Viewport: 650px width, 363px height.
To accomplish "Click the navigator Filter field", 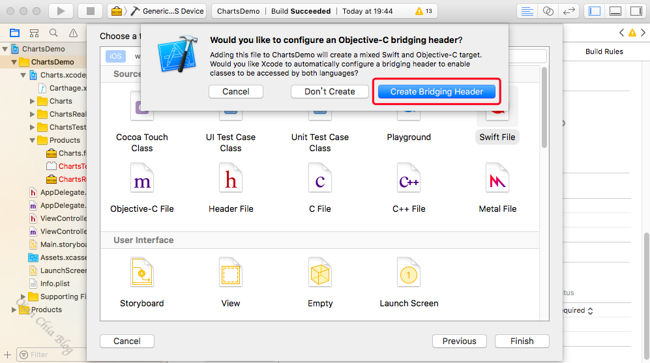I will tap(52, 355).
